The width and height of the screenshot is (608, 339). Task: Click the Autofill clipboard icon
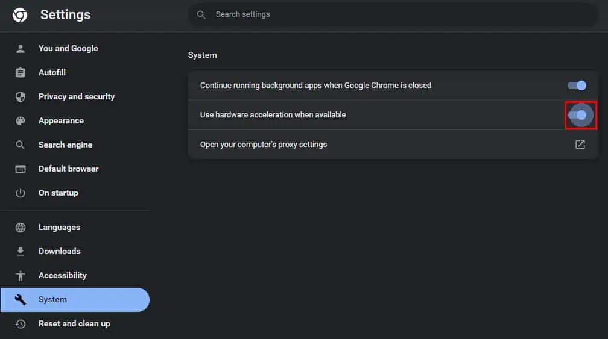click(21, 72)
